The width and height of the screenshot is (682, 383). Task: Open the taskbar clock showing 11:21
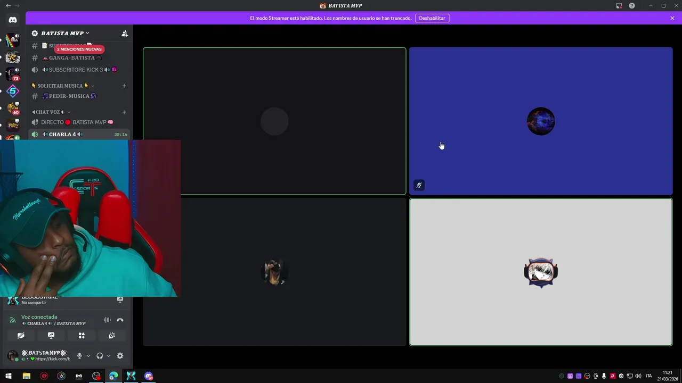click(x=668, y=376)
